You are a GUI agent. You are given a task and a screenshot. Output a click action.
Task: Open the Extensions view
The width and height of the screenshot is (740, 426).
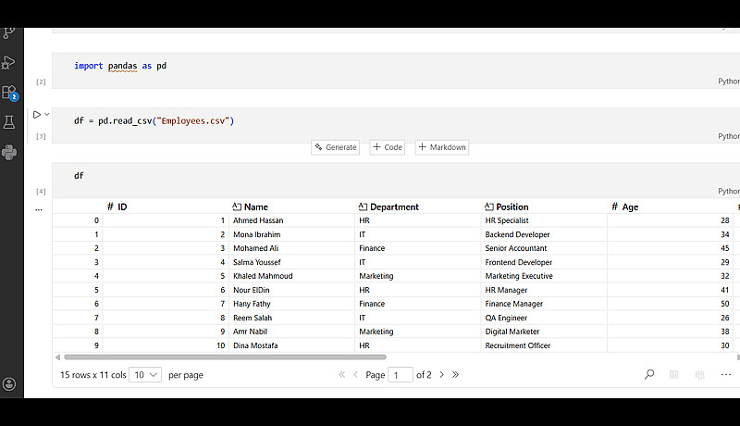9,93
